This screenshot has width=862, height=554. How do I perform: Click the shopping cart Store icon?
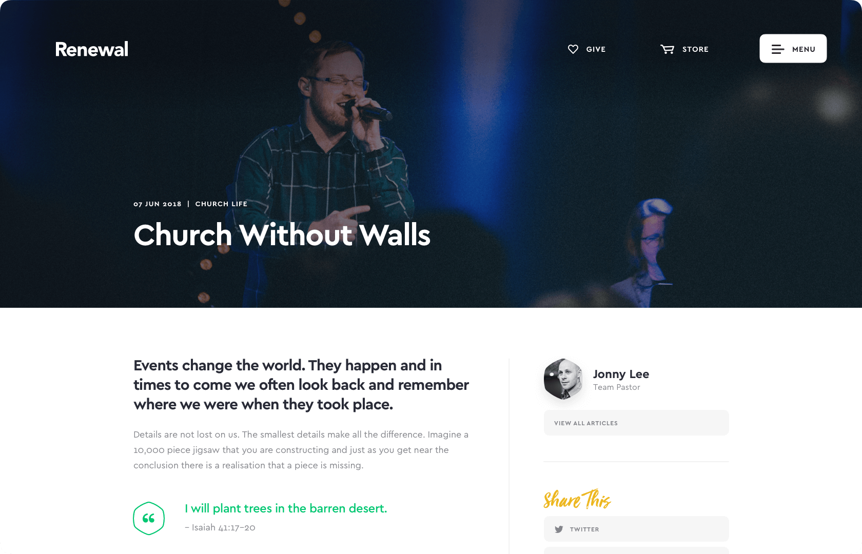(x=667, y=49)
